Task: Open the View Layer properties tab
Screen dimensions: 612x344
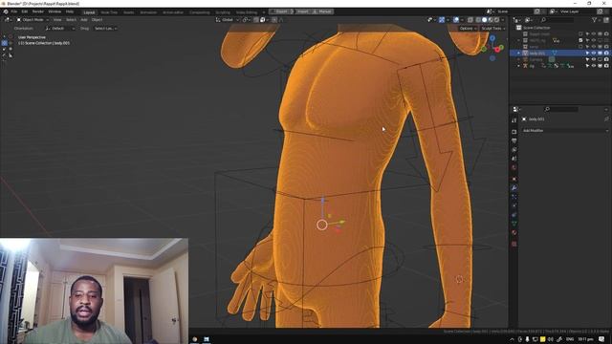Action: (514, 150)
